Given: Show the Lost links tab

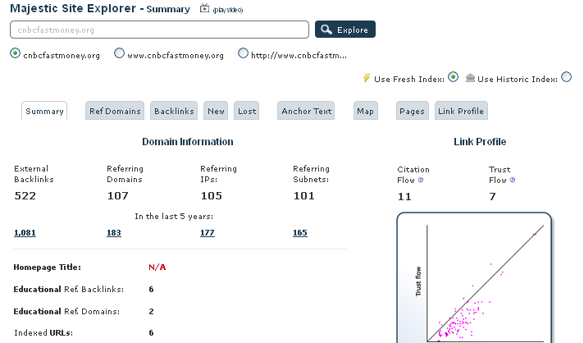Looking at the screenshot, I should 247,111.
